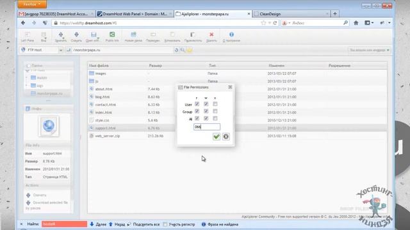This screenshot has width=410, height=230.
Task: Toggle Group write permission checkbox
Action: pyautogui.click(x=206, y=111)
